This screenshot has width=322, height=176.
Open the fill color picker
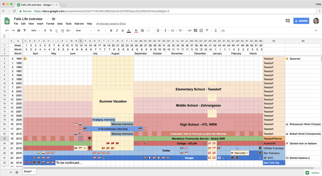[136, 31]
